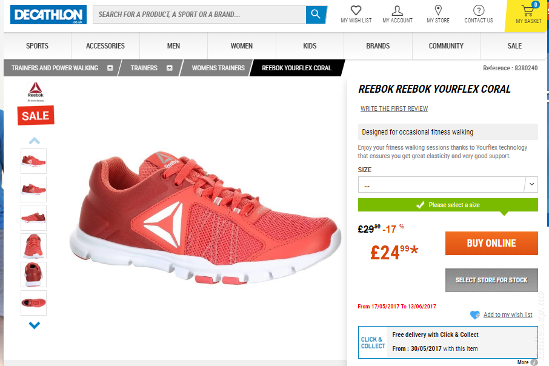Image resolution: width=549 pixels, height=366 pixels.
Task: Click Add to my wish list
Action: click(x=507, y=314)
